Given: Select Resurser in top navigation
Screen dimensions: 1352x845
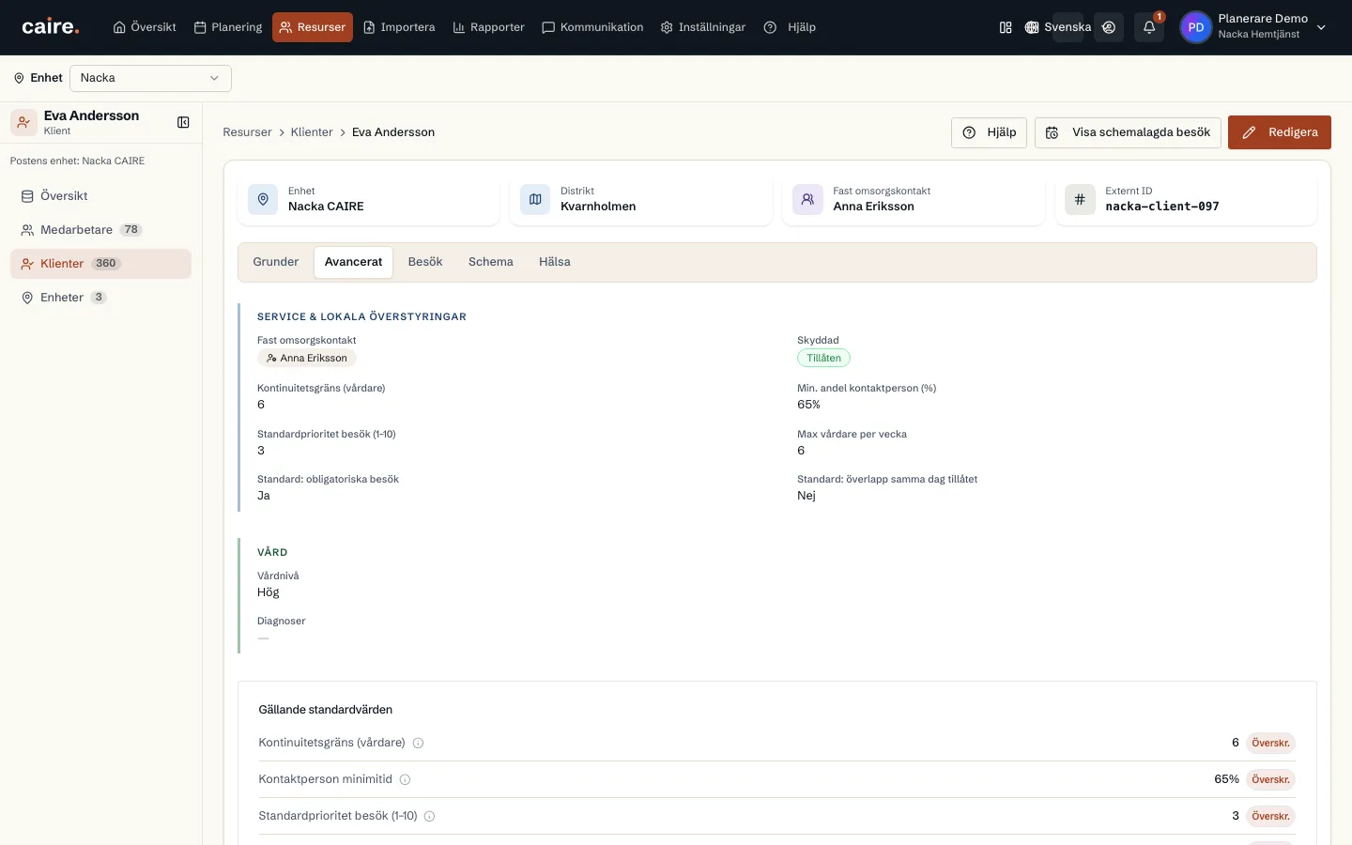Looking at the screenshot, I should [x=313, y=27].
